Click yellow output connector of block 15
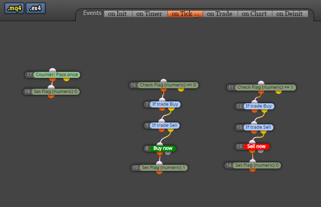This screenshot has height=207, width=321. pyautogui.click(x=263, y=132)
